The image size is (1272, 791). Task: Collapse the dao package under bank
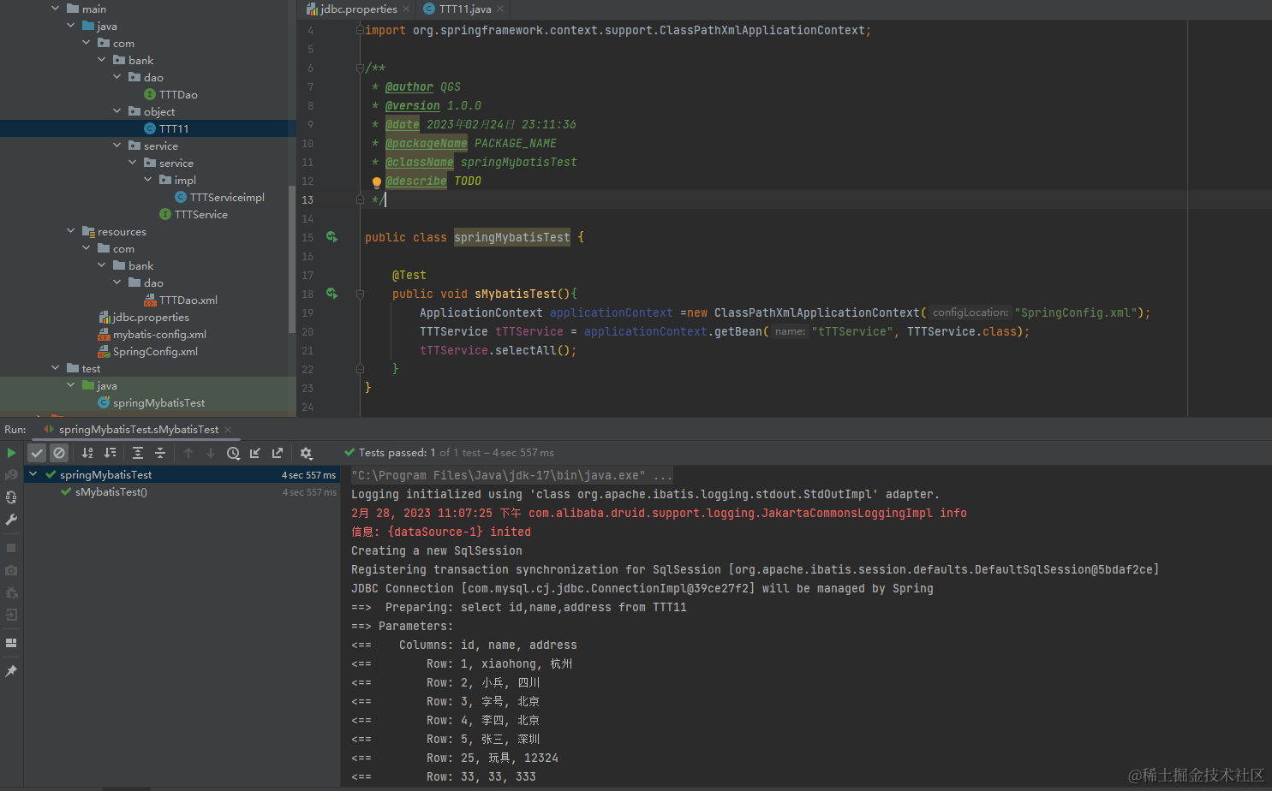tap(117, 77)
